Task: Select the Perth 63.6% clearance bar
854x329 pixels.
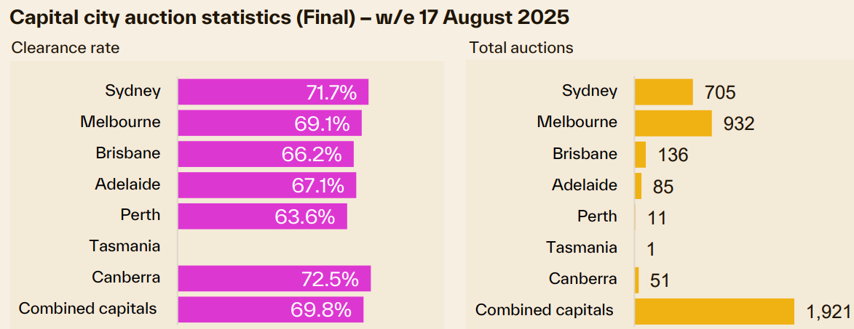Action: click(x=262, y=216)
